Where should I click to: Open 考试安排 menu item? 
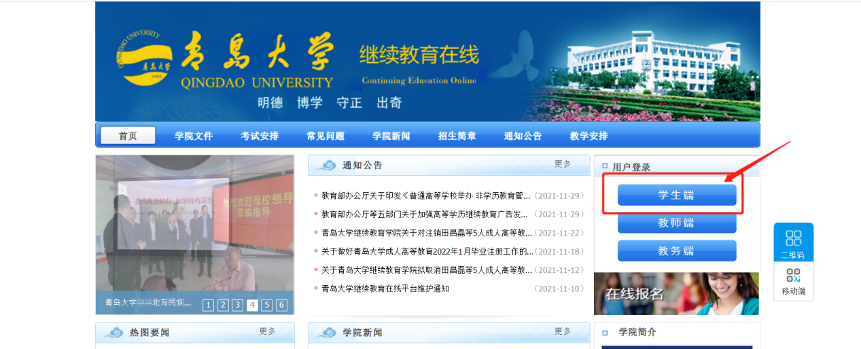[260, 136]
